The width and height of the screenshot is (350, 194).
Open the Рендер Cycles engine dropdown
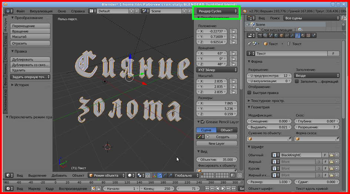click(x=217, y=11)
